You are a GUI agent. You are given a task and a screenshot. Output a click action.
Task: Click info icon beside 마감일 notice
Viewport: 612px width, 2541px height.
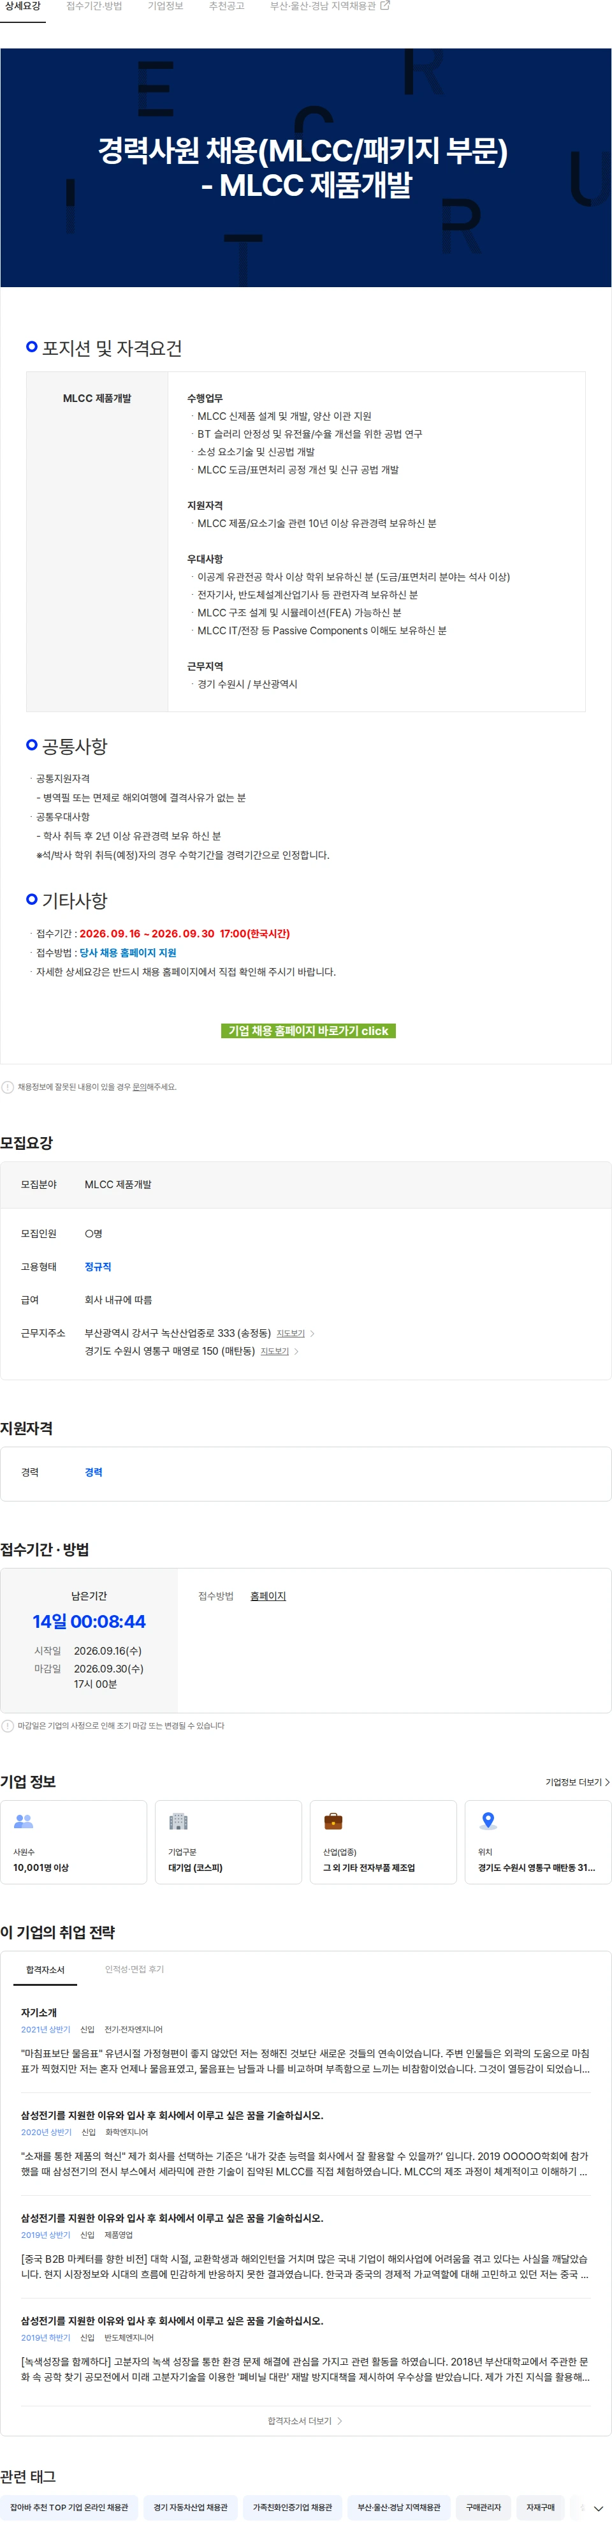point(8,1726)
